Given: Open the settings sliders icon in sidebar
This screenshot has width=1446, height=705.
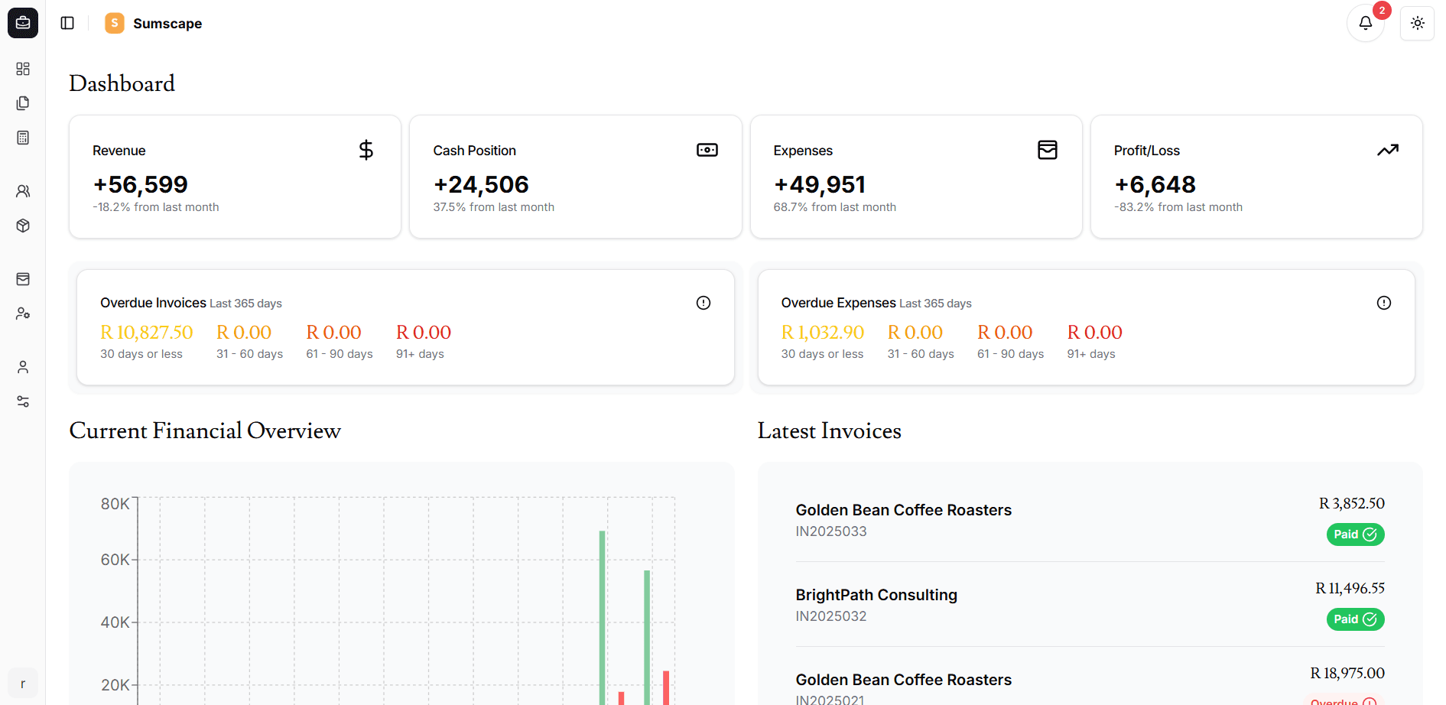Looking at the screenshot, I should pyautogui.click(x=23, y=401).
